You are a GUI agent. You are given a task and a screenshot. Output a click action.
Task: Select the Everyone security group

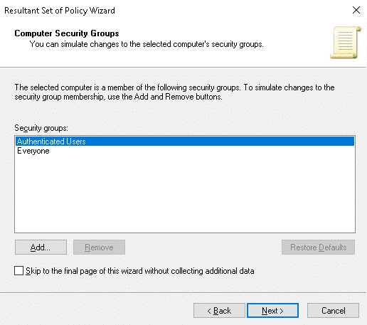pos(33,151)
